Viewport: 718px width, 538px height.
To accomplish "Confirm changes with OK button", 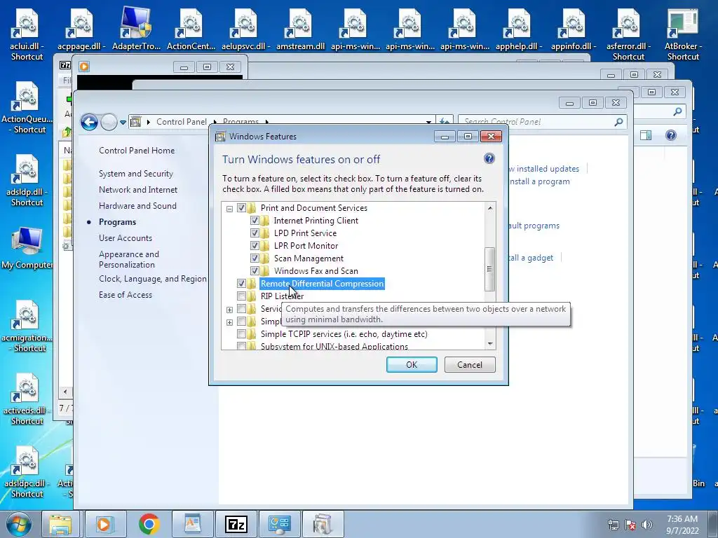I will click(x=411, y=364).
